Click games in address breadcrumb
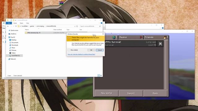Screen dimensions: 198x111 32,26
